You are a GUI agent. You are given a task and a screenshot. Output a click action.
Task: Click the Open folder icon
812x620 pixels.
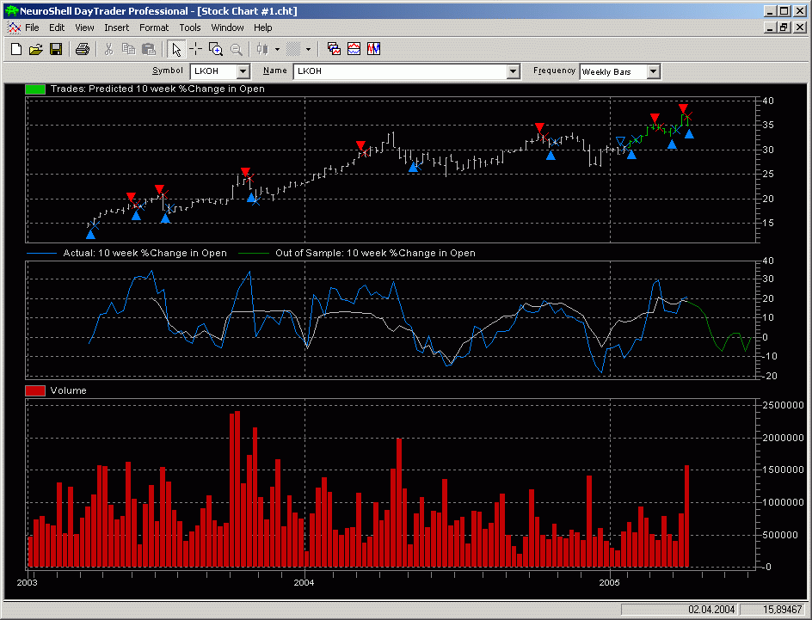[35, 49]
